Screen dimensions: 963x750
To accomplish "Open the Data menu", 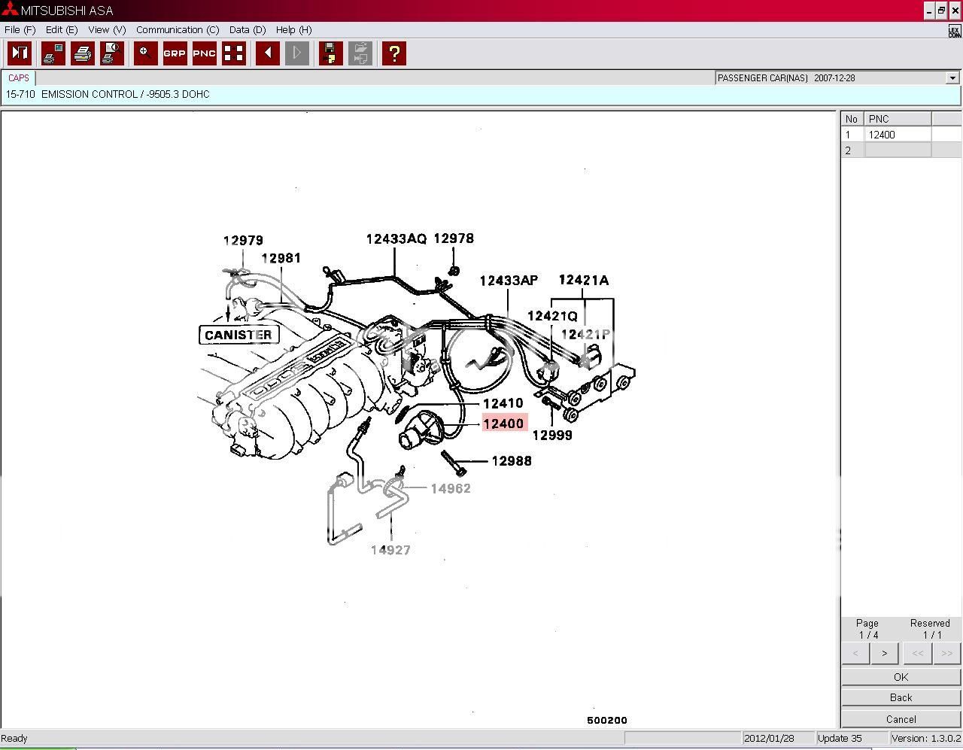I will pyautogui.click(x=247, y=30).
